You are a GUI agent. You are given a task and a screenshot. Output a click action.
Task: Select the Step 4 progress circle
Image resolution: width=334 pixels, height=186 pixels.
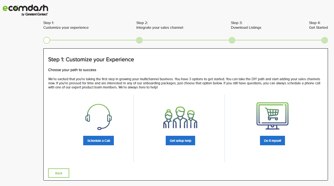(325, 40)
